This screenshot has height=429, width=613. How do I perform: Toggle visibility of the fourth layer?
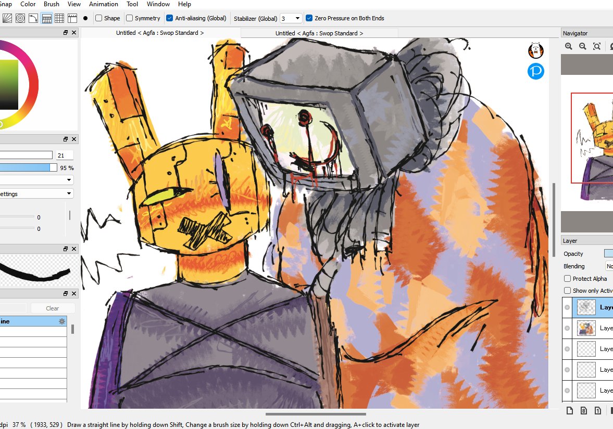click(567, 370)
